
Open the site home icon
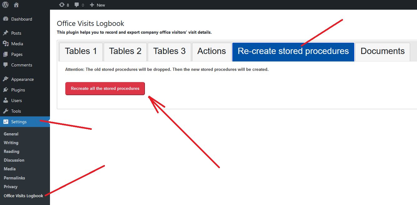tap(17, 5)
